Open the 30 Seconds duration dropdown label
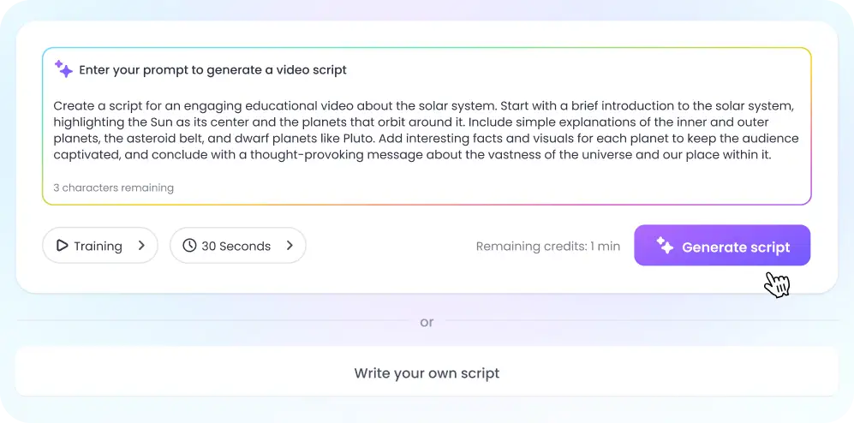 tap(236, 246)
